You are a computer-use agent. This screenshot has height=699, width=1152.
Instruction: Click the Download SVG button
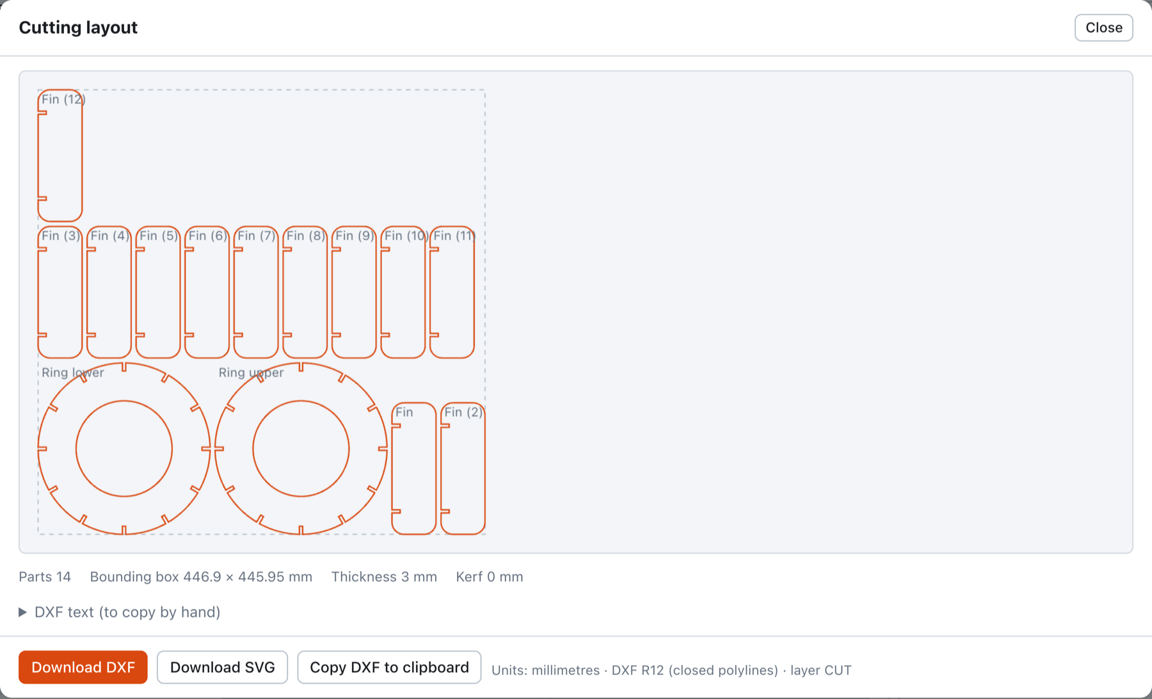tap(222, 667)
